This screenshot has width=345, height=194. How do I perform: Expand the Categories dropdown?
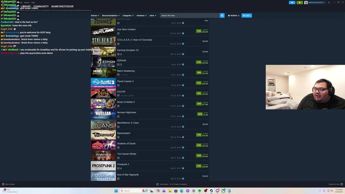(x=128, y=15)
